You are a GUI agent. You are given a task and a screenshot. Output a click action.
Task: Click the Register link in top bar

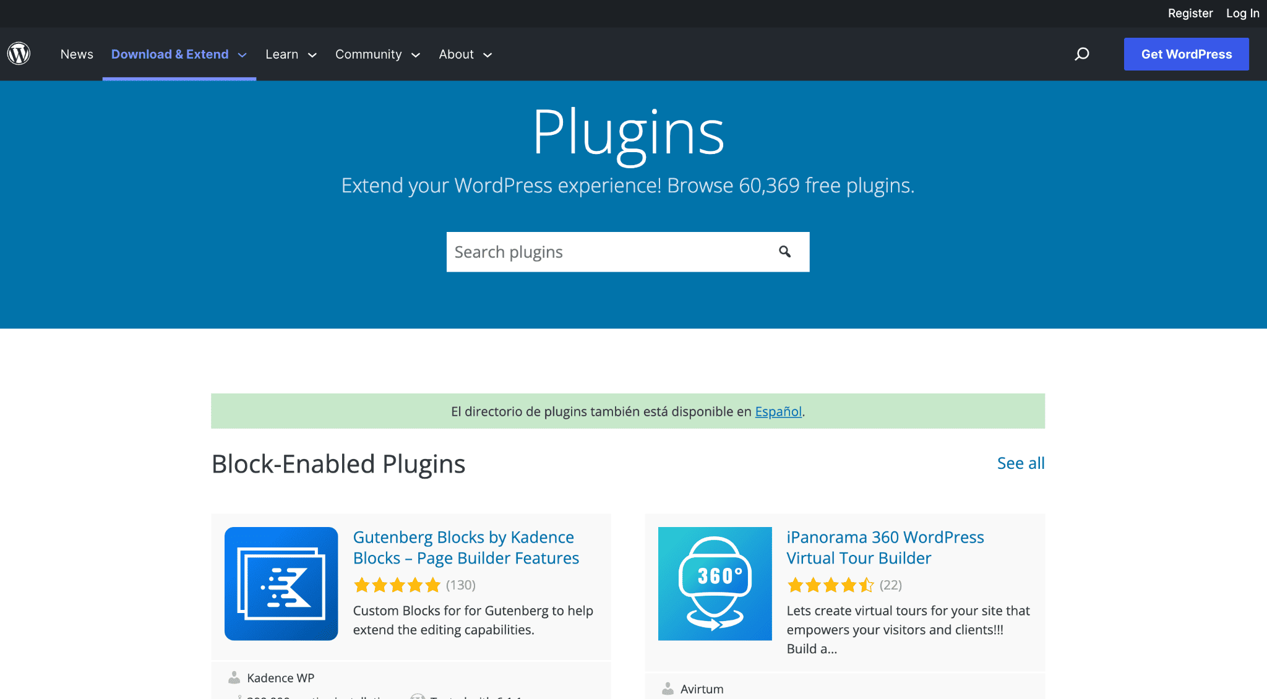[1190, 13]
